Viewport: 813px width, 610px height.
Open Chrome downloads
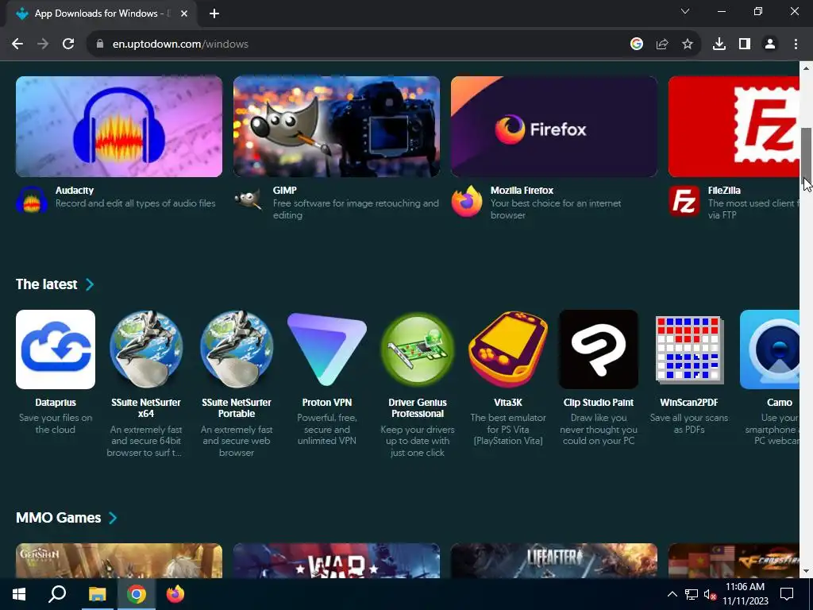point(719,44)
